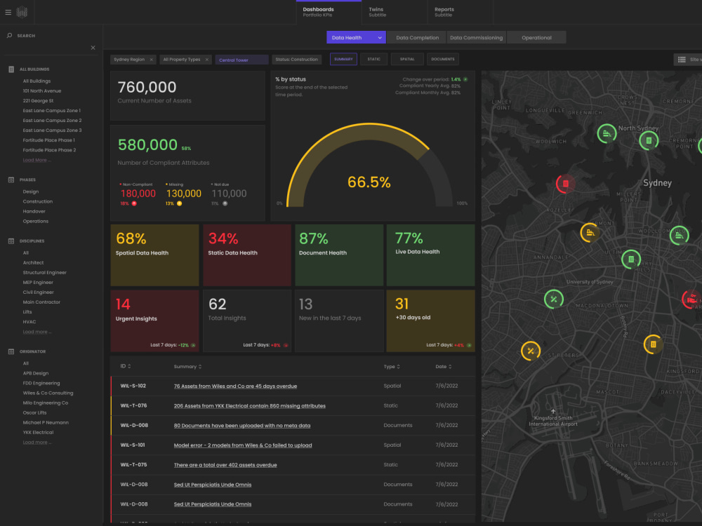Image resolution: width=702 pixels, height=526 pixels.
Task: Click the grey Not due indicator icon
Action: click(225, 203)
